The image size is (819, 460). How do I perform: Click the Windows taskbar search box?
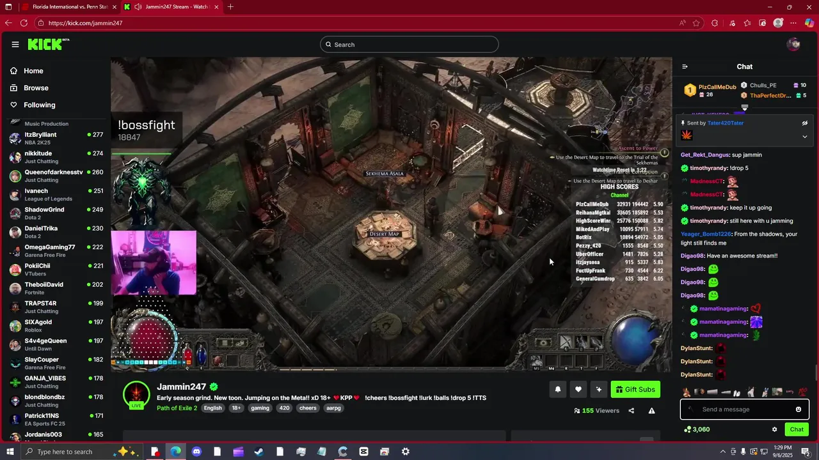pos(83,452)
